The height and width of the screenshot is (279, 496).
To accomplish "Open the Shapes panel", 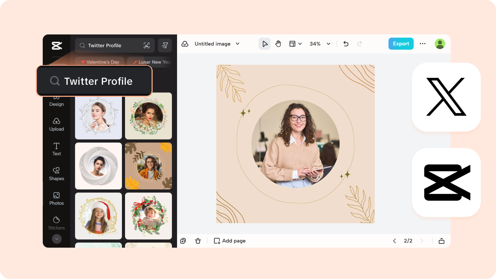I will pyautogui.click(x=56, y=174).
